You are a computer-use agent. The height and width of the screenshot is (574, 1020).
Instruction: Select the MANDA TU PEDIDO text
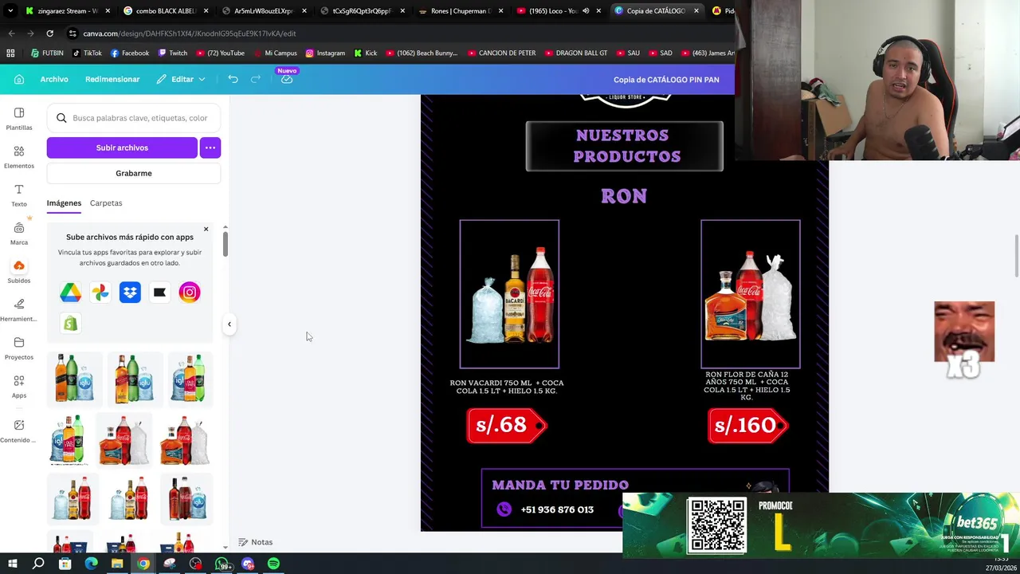click(x=560, y=485)
